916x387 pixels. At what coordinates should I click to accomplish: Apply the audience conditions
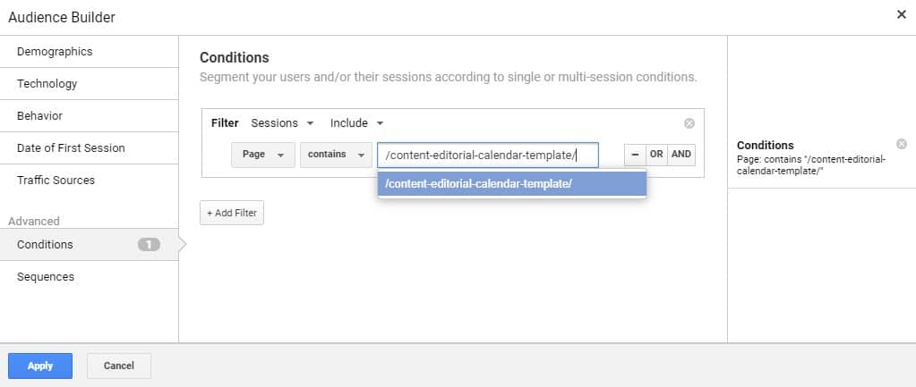click(40, 366)
